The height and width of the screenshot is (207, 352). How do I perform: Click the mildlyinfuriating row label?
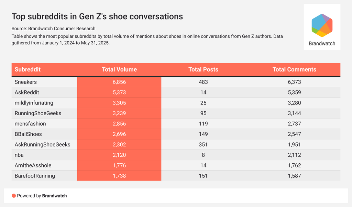pyautogui.click(x=34, y=103)
